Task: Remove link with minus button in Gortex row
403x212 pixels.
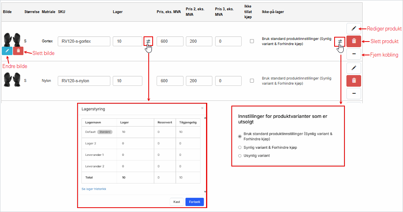Action: click(354, 54)
